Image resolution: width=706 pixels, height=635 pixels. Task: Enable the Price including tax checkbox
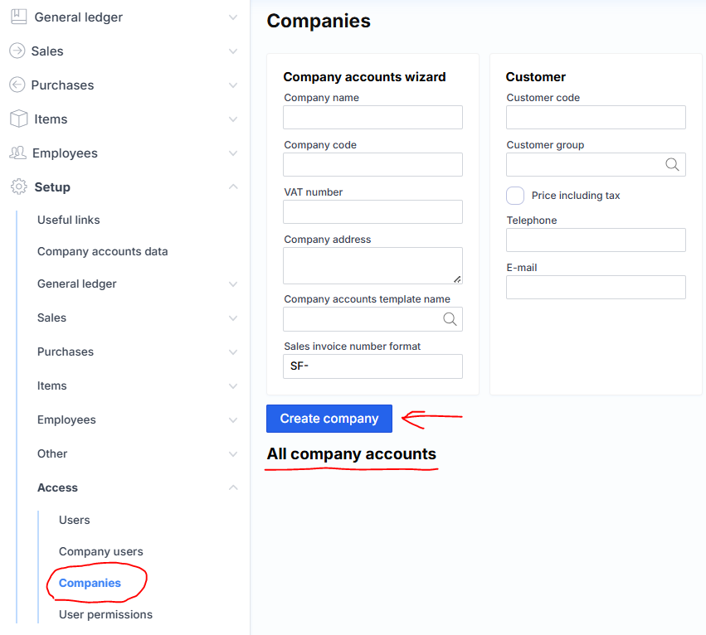pos(515,196)
